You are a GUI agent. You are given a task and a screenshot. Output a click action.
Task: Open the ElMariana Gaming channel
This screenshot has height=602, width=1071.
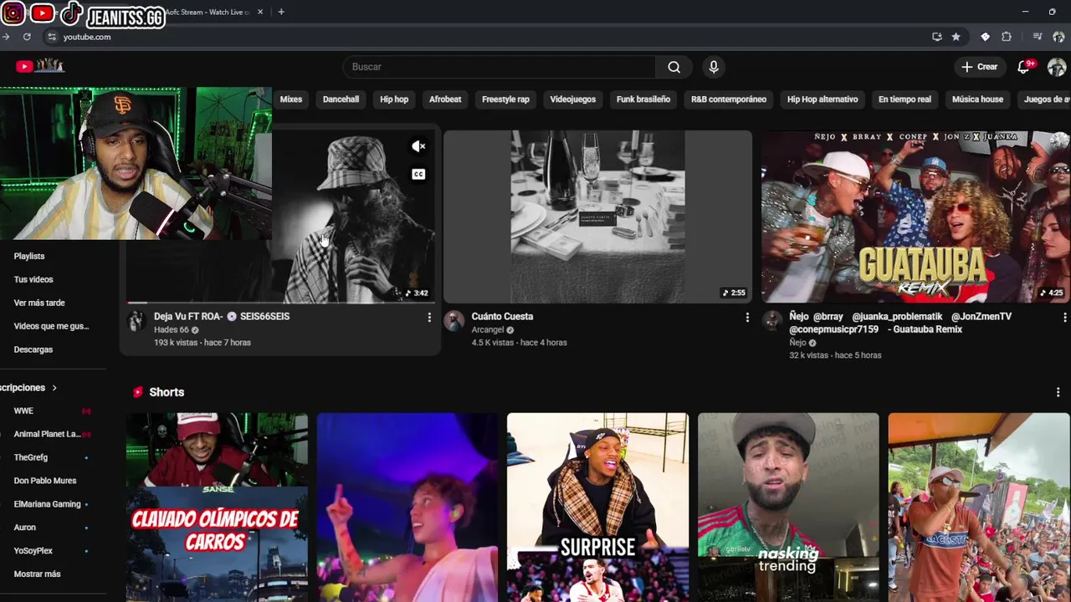coord(47,505)
